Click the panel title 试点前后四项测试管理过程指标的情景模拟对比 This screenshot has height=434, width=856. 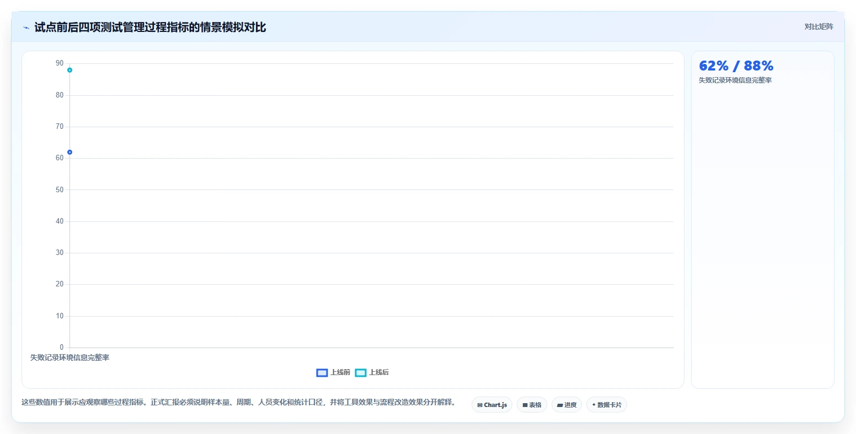(x=150, y=28)
